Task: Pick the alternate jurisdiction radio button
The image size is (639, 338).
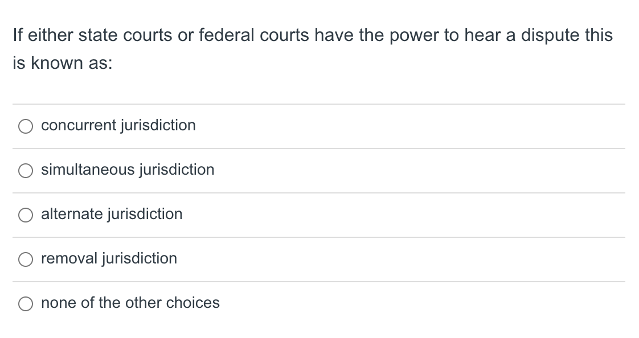Action: coord(26,215)
